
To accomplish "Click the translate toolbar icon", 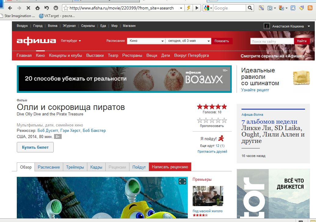I will [281, 8].
